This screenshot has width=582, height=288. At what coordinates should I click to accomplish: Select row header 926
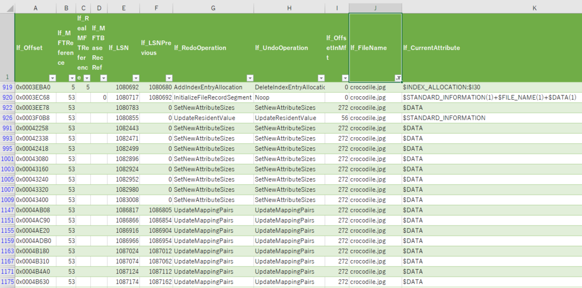7,118
